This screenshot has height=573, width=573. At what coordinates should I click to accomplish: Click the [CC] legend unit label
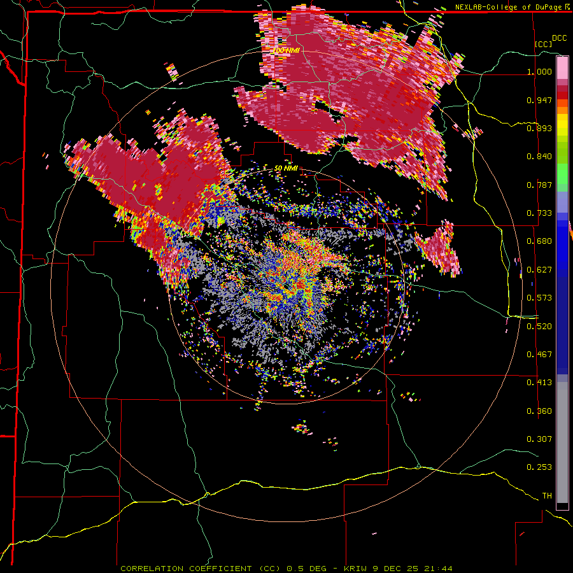(x=544, y=44)
